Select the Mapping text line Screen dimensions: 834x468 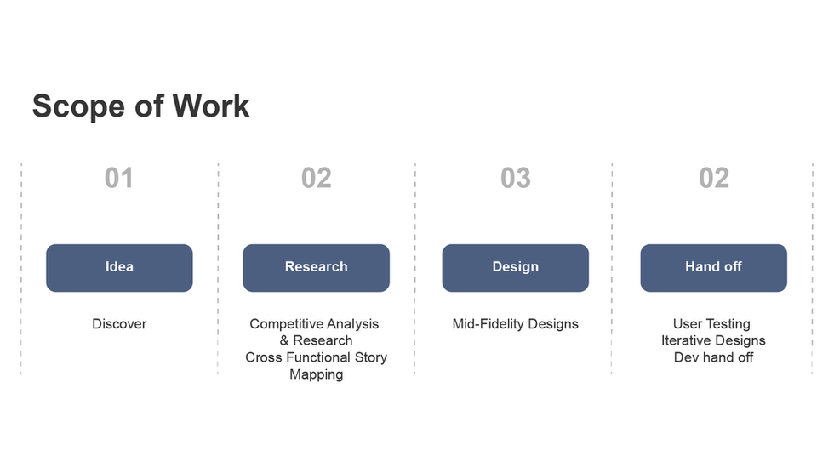click(x=316, y=374)
